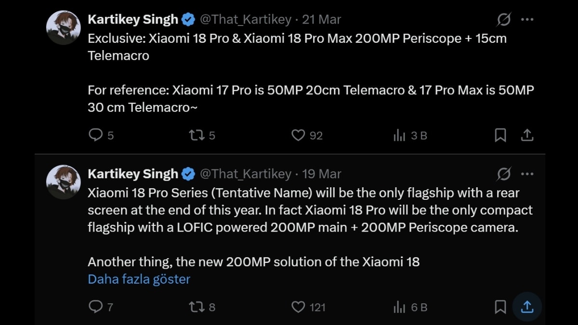The width and height of the screenshot is (578, 325).
Task: Share the bottom tweet via the upload icon
Action: (527, 307)
